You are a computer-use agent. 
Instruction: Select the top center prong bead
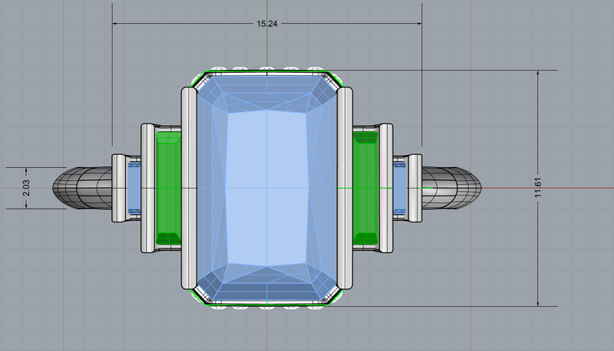coord(266,70)
